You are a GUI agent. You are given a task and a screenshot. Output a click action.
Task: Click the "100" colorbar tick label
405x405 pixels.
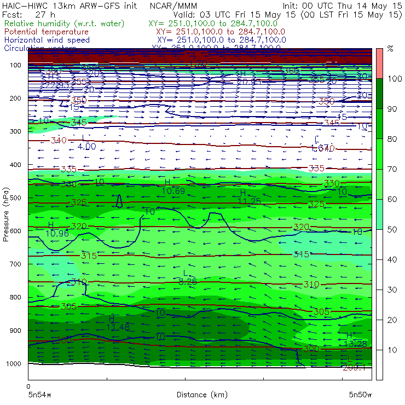pos(395,79)
